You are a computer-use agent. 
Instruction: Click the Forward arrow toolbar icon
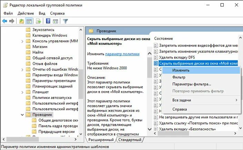coord(12,21)
